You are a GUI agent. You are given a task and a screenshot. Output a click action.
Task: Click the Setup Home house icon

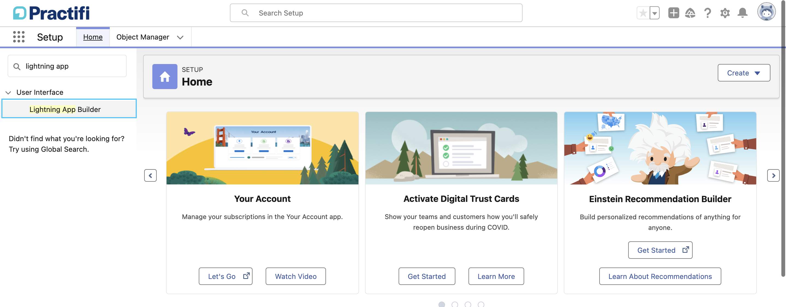click(165, 77)
